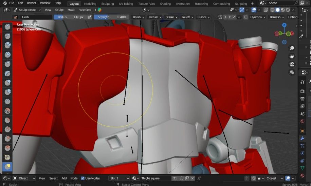Select the Flatten brush tool

click(7, 120)
